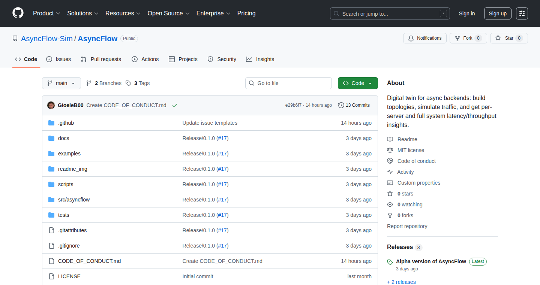Image resolution: width=540 pixels, height=285 pixels.
Task: Open the .github folder icon
Action: tap(51, 123)
